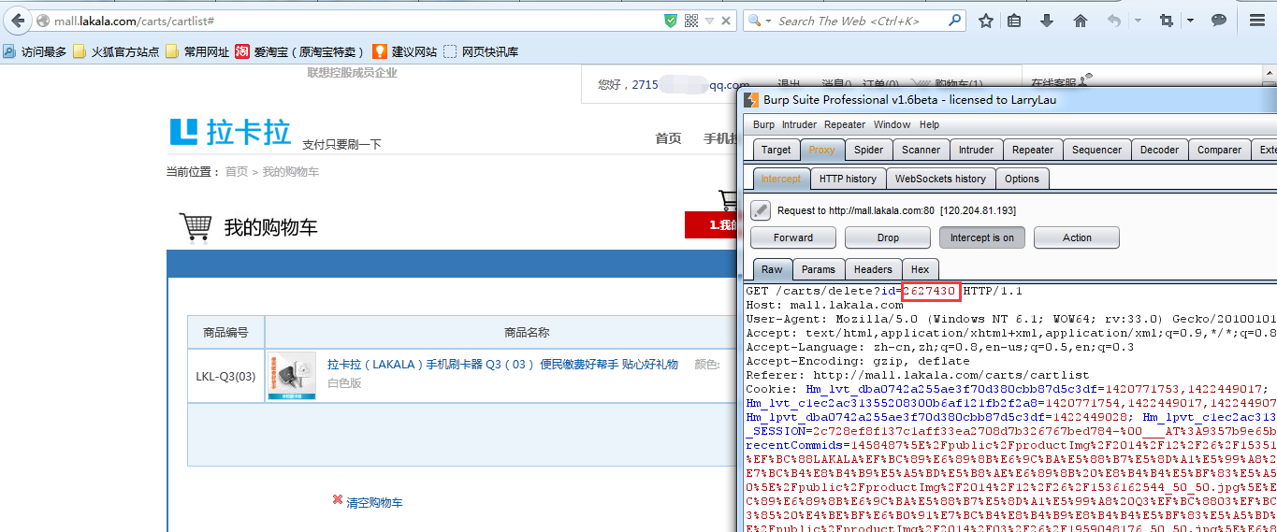Show the Hex request view tab

pos(921,269)
